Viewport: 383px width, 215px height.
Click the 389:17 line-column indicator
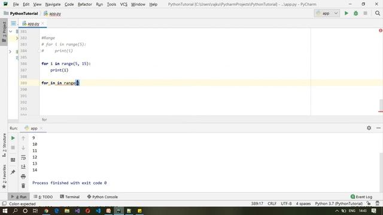pyautogui.click(x=257, y=203)
